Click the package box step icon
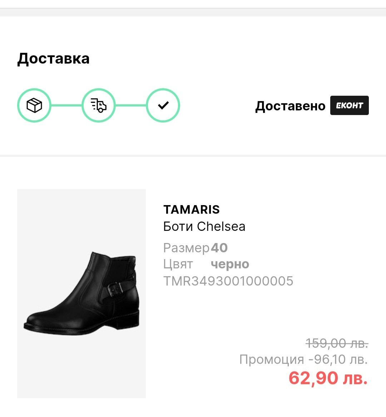 (x=34, y=105)
